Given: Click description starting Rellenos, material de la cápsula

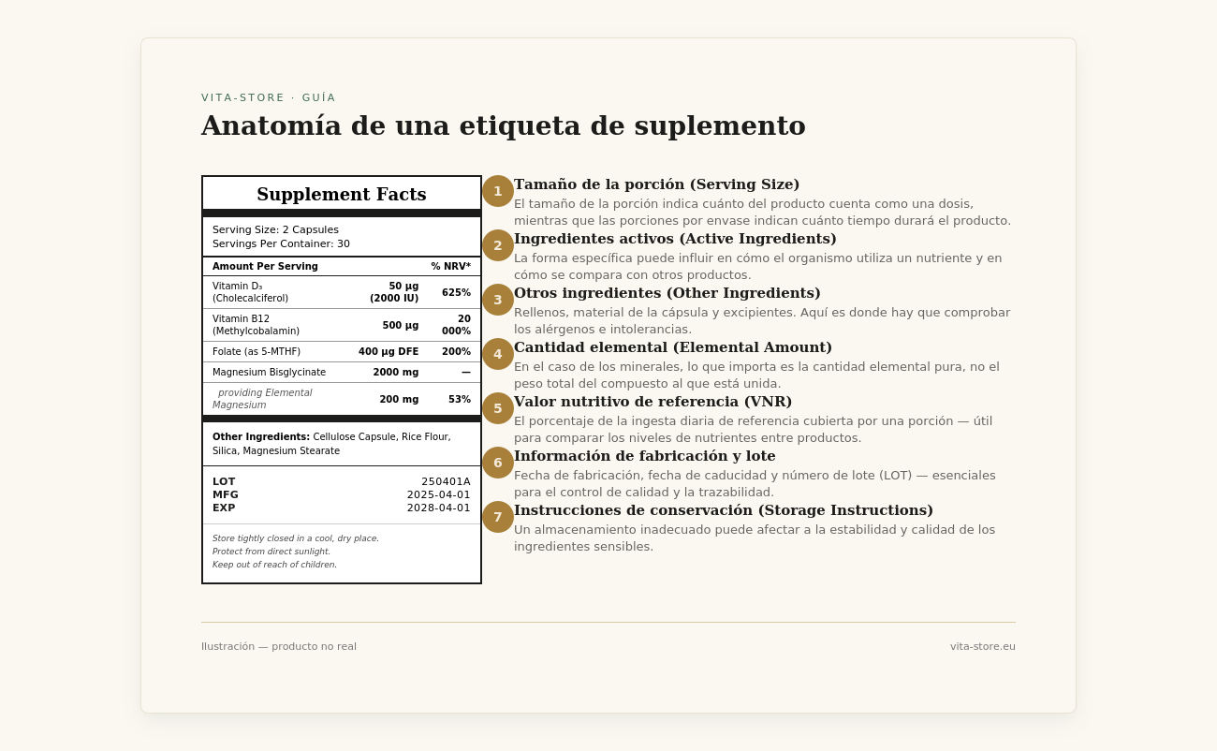Looking at the screenshot, I should point(762,320).
